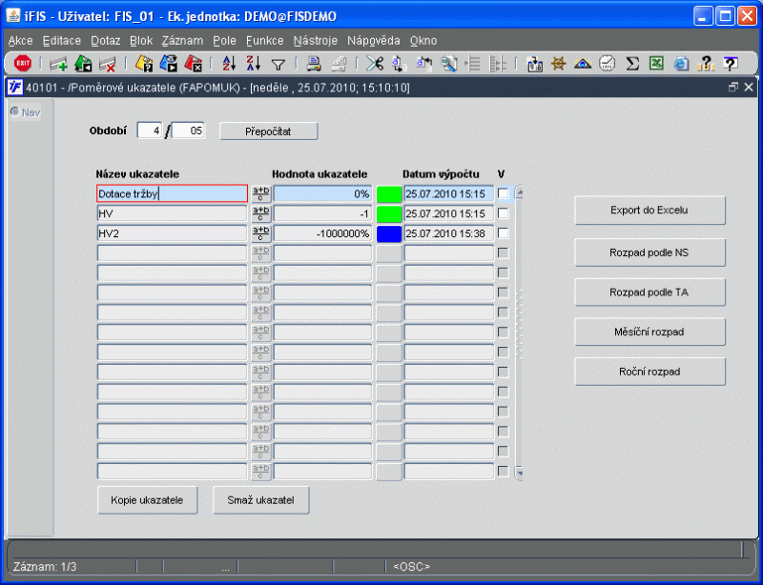Open the Internet Explorer globe icon

pyautogui.click(x=681, y=64)
